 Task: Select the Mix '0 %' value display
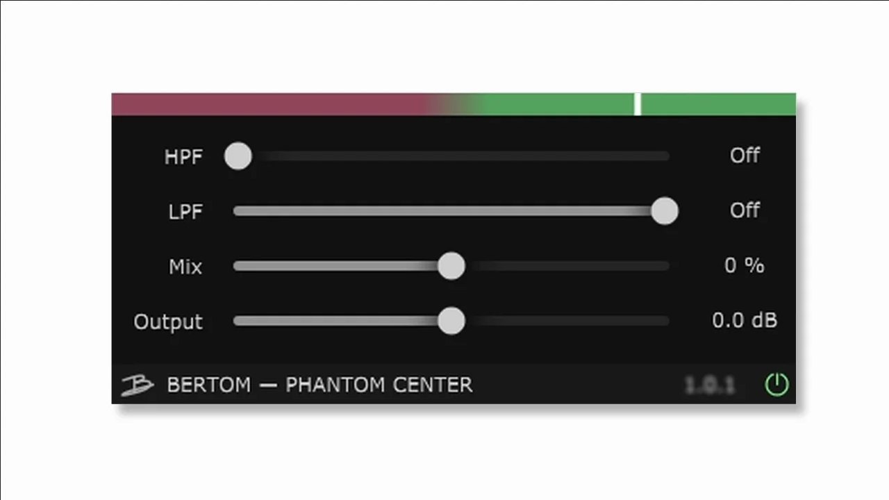click(x=745, y=265)
